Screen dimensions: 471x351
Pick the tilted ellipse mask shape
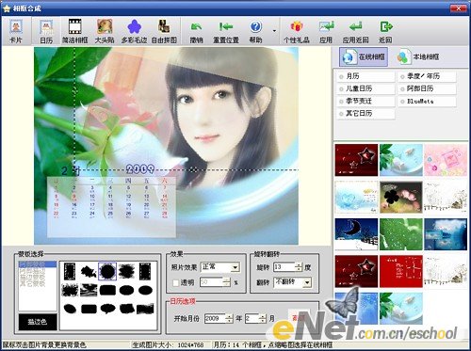[x=70, y=309]
